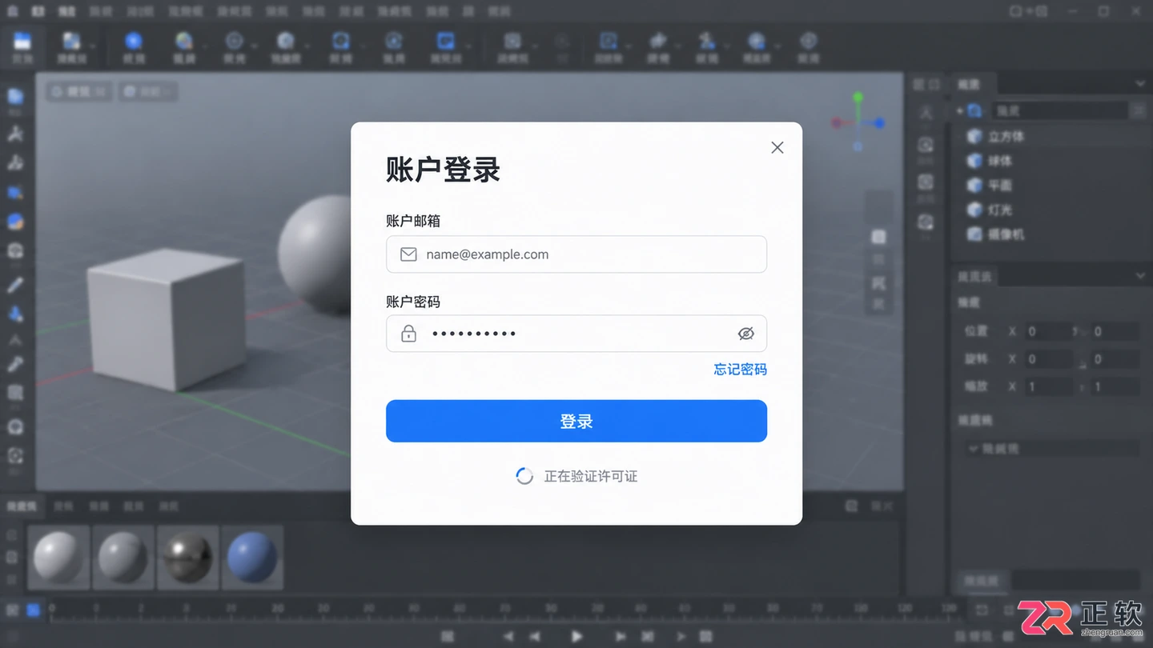Select the gray material sphere thumbnail

coord(123,557)
